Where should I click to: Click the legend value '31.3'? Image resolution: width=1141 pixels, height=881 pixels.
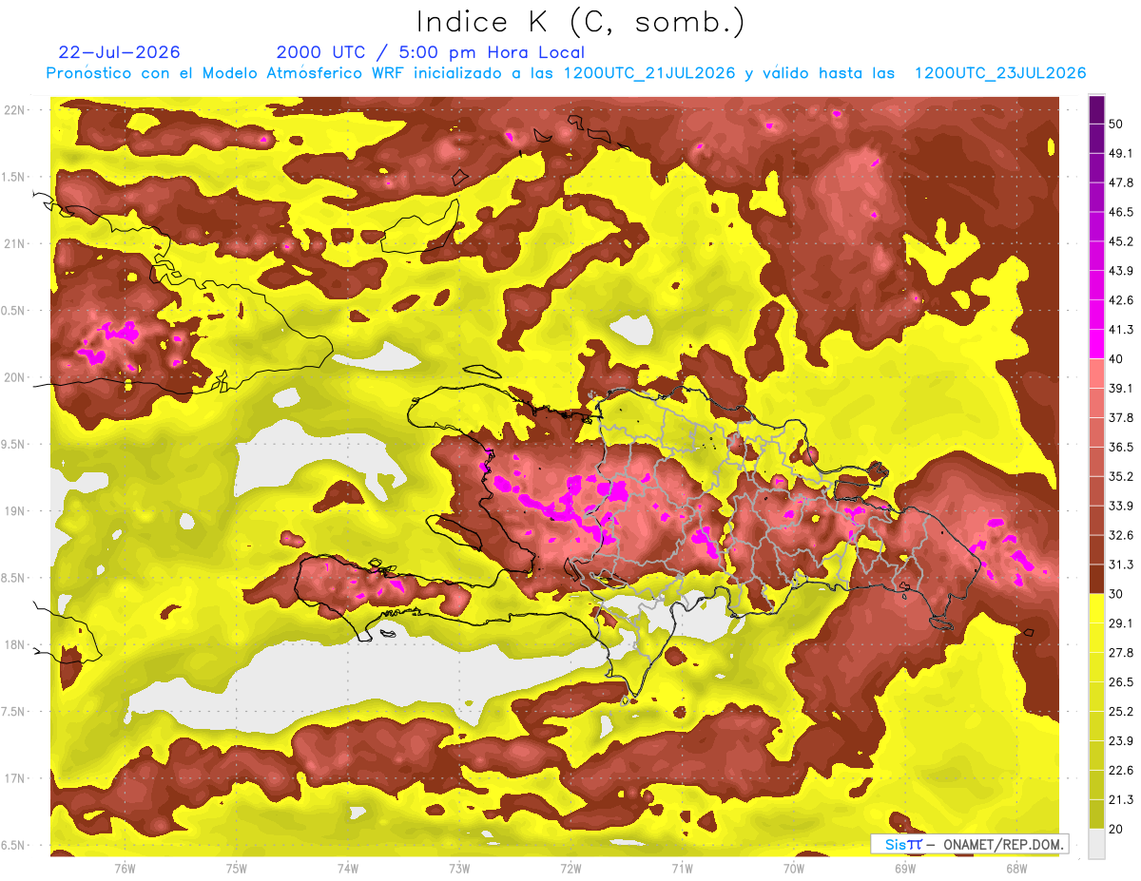(x=1120, y=565)
